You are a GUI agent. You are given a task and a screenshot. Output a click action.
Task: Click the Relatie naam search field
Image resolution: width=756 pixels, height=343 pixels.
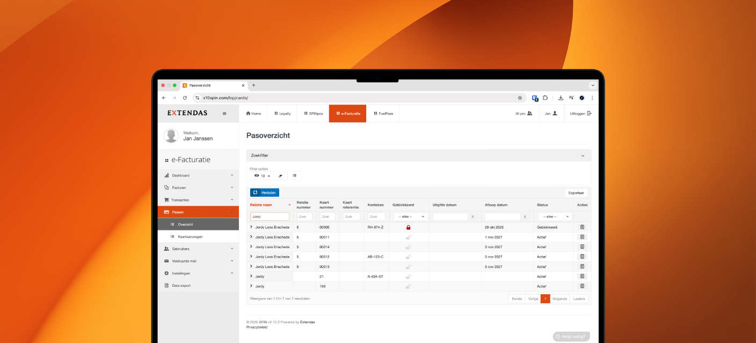coord(270,217)
